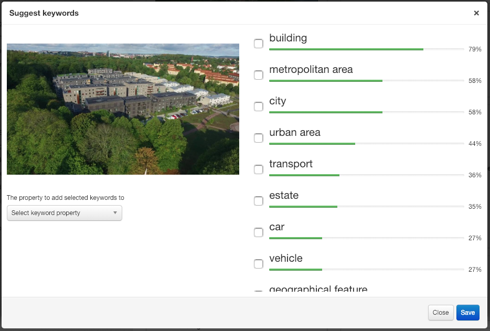Click the Save button

click(x=467, y=313)
